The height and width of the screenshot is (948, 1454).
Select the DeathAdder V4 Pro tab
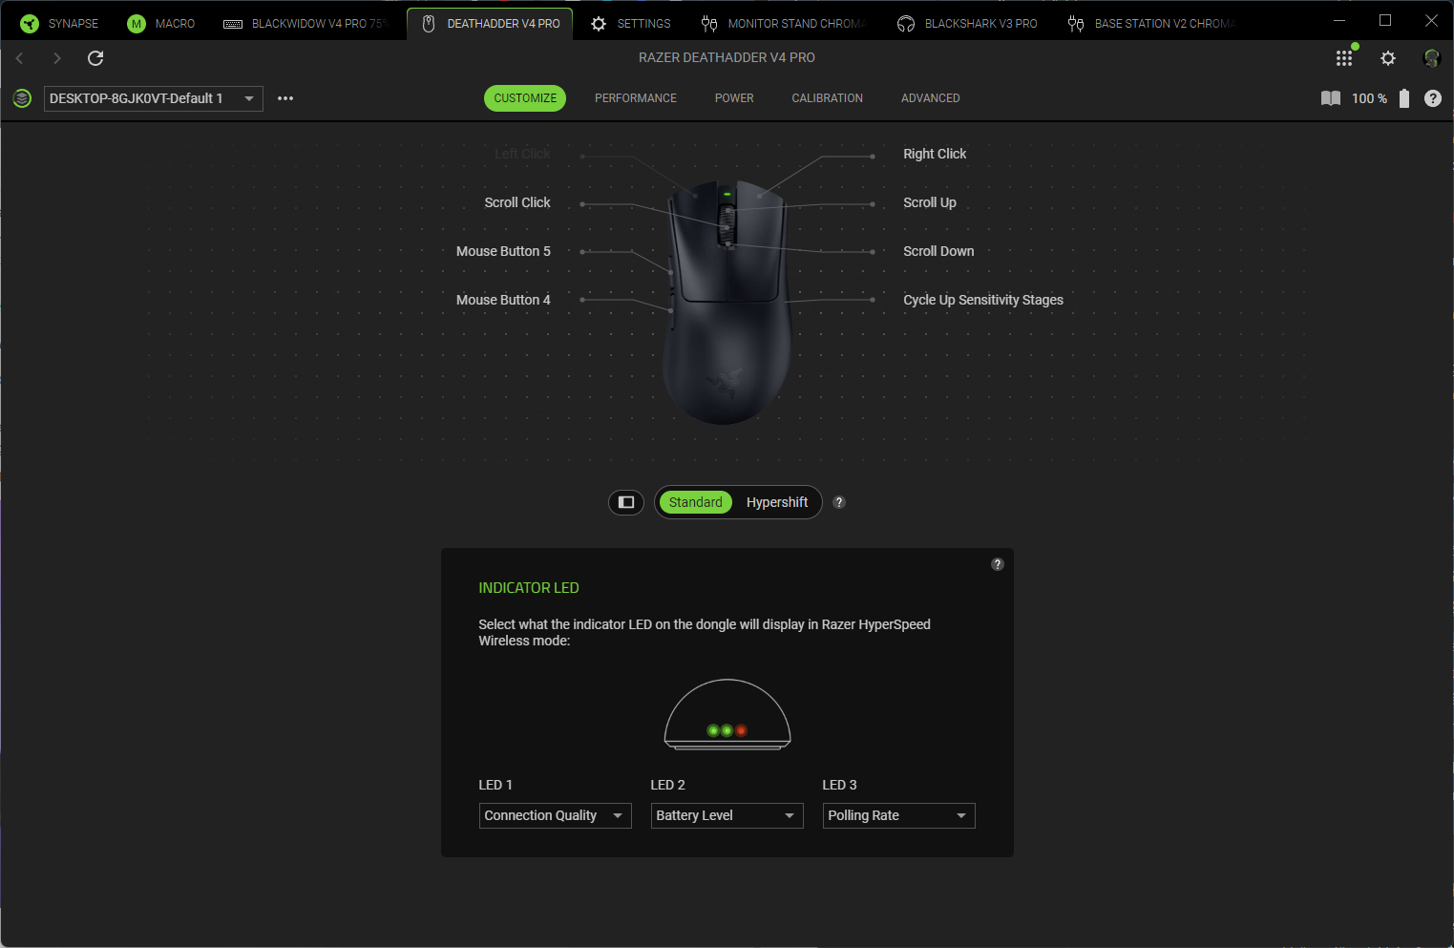coord(491,24)
